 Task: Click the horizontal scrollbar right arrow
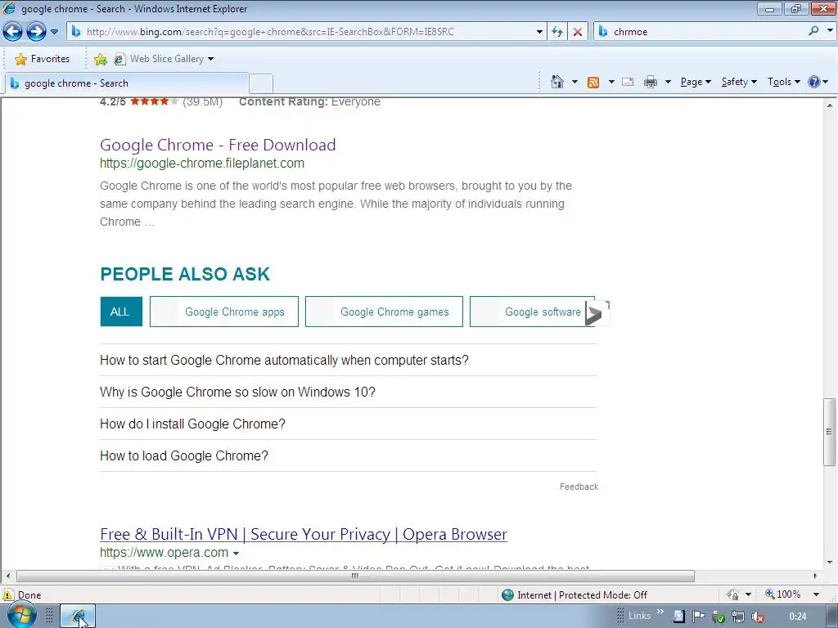[816, 576]
